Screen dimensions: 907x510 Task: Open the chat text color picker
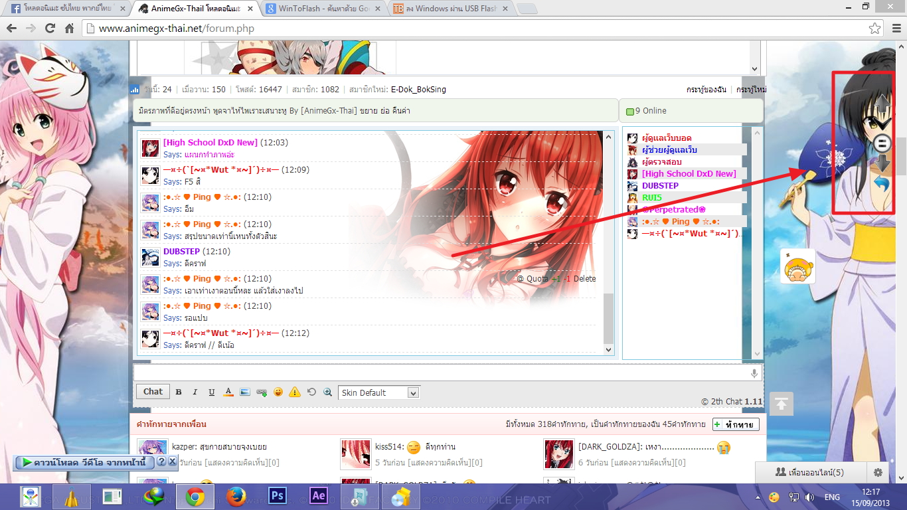tap(228, 392)
